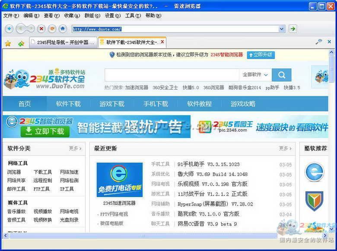This screenshot has width=337, height=251.
Task: Click hot search link 360安全卫士
Action: coord(165,88)
